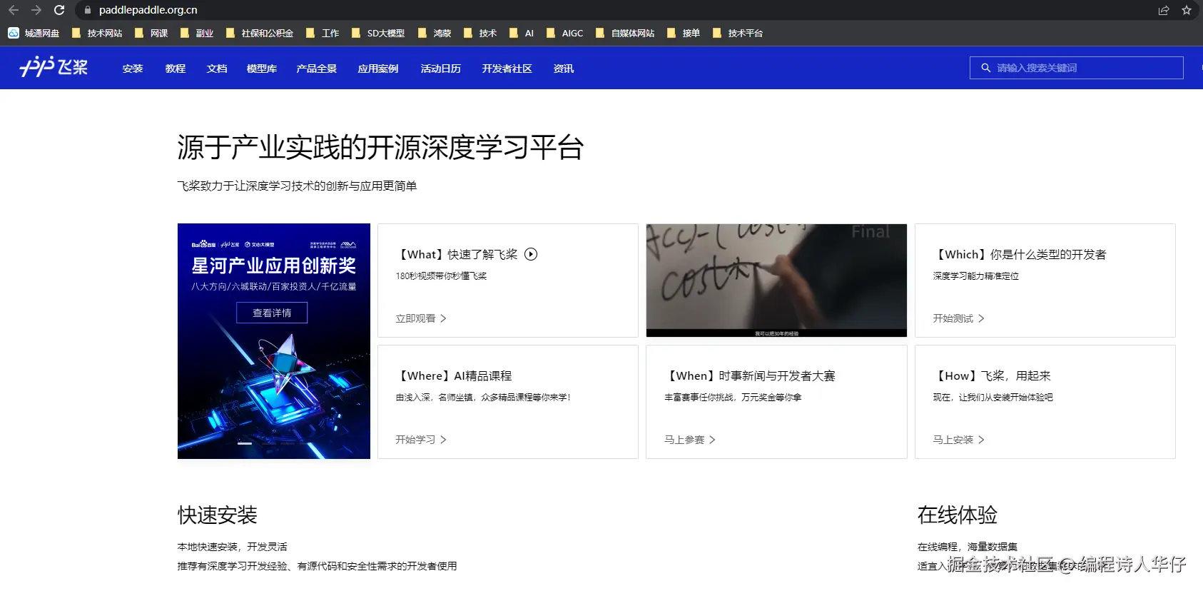The image size is (1203, 591).
Task: Click the 飞桨 PaddlePaddle logo
Action: [x=54, y=67]
